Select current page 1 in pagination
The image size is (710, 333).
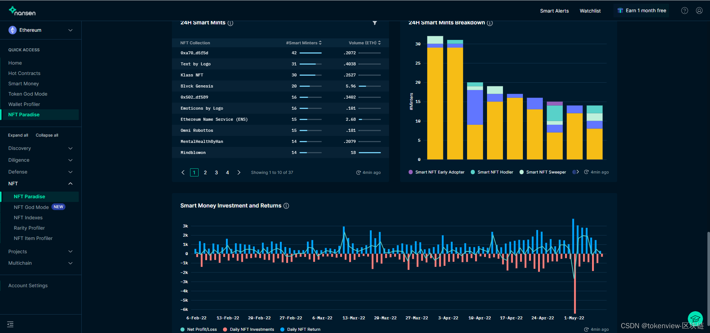coord(194,172)
